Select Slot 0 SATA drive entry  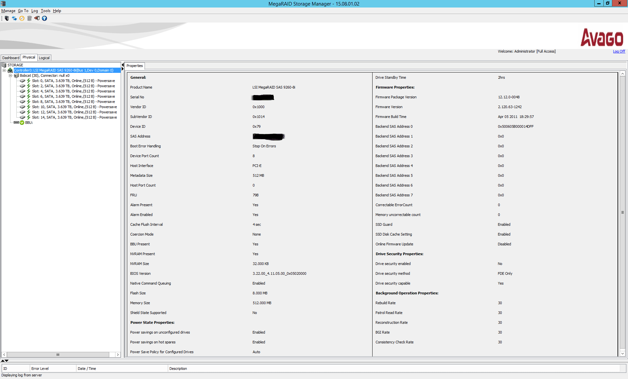click(x=73, y=81)
